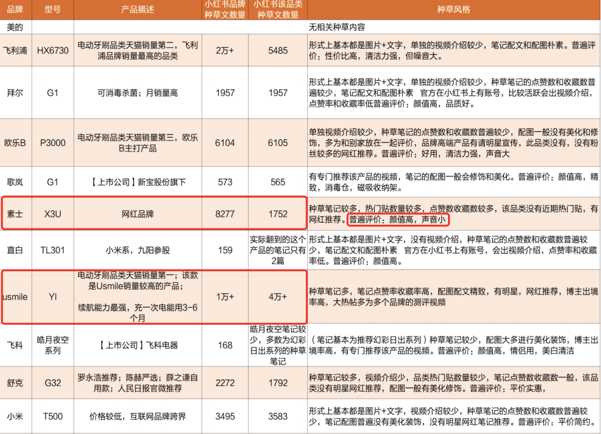Select the 1752 count cell
The image size is (601, 434).
(278, 214)
